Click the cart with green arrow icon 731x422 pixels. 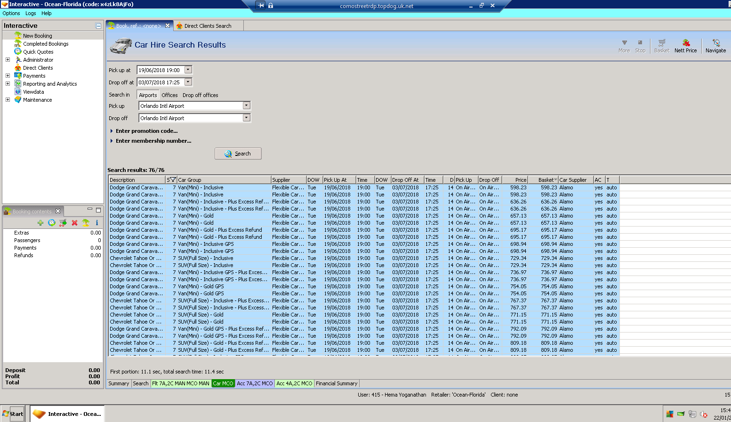click(x=63, y=223)
